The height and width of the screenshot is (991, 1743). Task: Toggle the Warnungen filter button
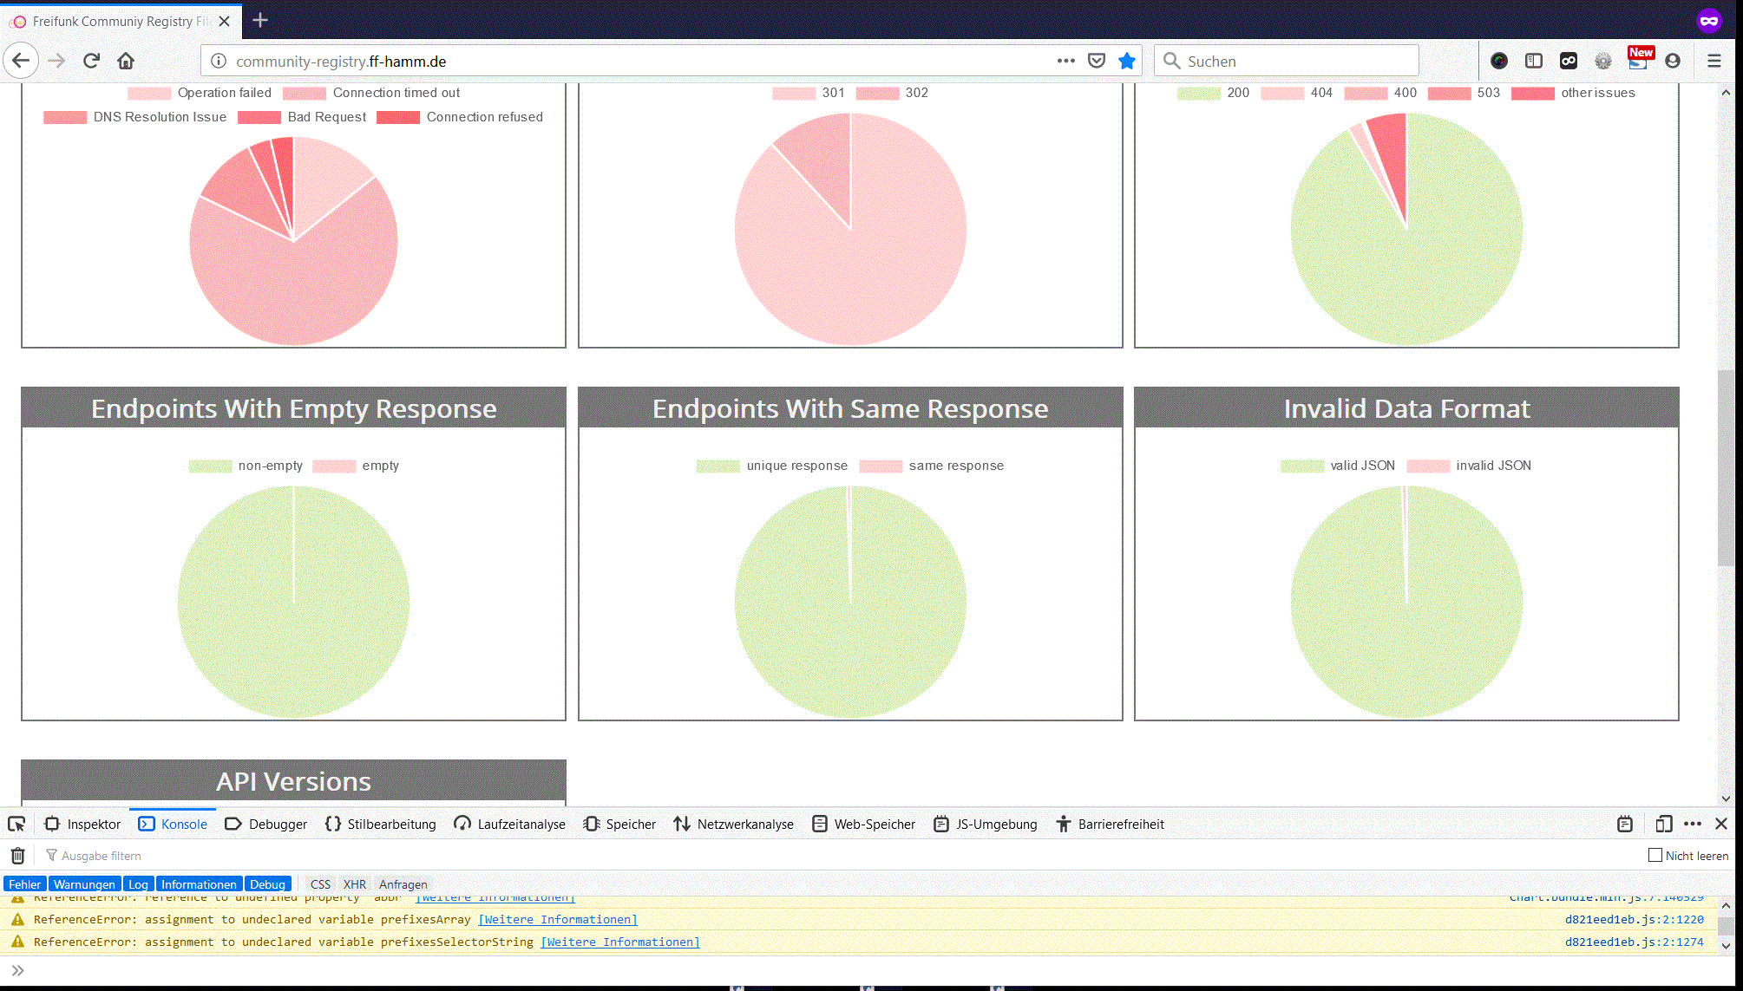click(84, 884)
